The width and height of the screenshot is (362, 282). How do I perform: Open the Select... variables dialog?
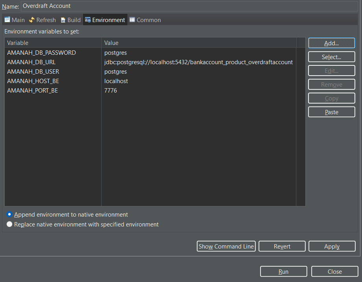point(332,57)
